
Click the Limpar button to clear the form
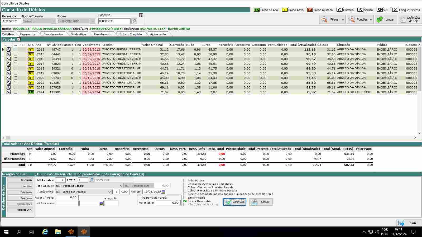coord(386,19)
